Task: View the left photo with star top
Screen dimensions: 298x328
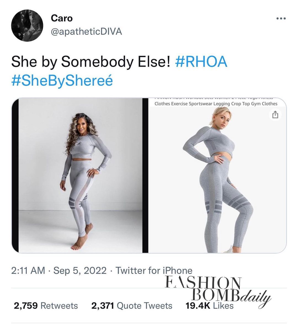Action: (80, 175)
